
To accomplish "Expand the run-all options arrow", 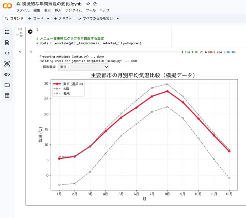I will (118, 19).
